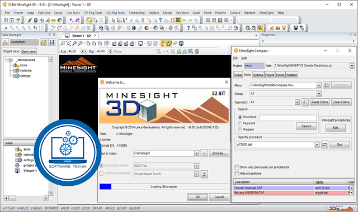Open the Operation dropdown in Compass
Viewport: 358px width, 212px height.
point(297,102)
